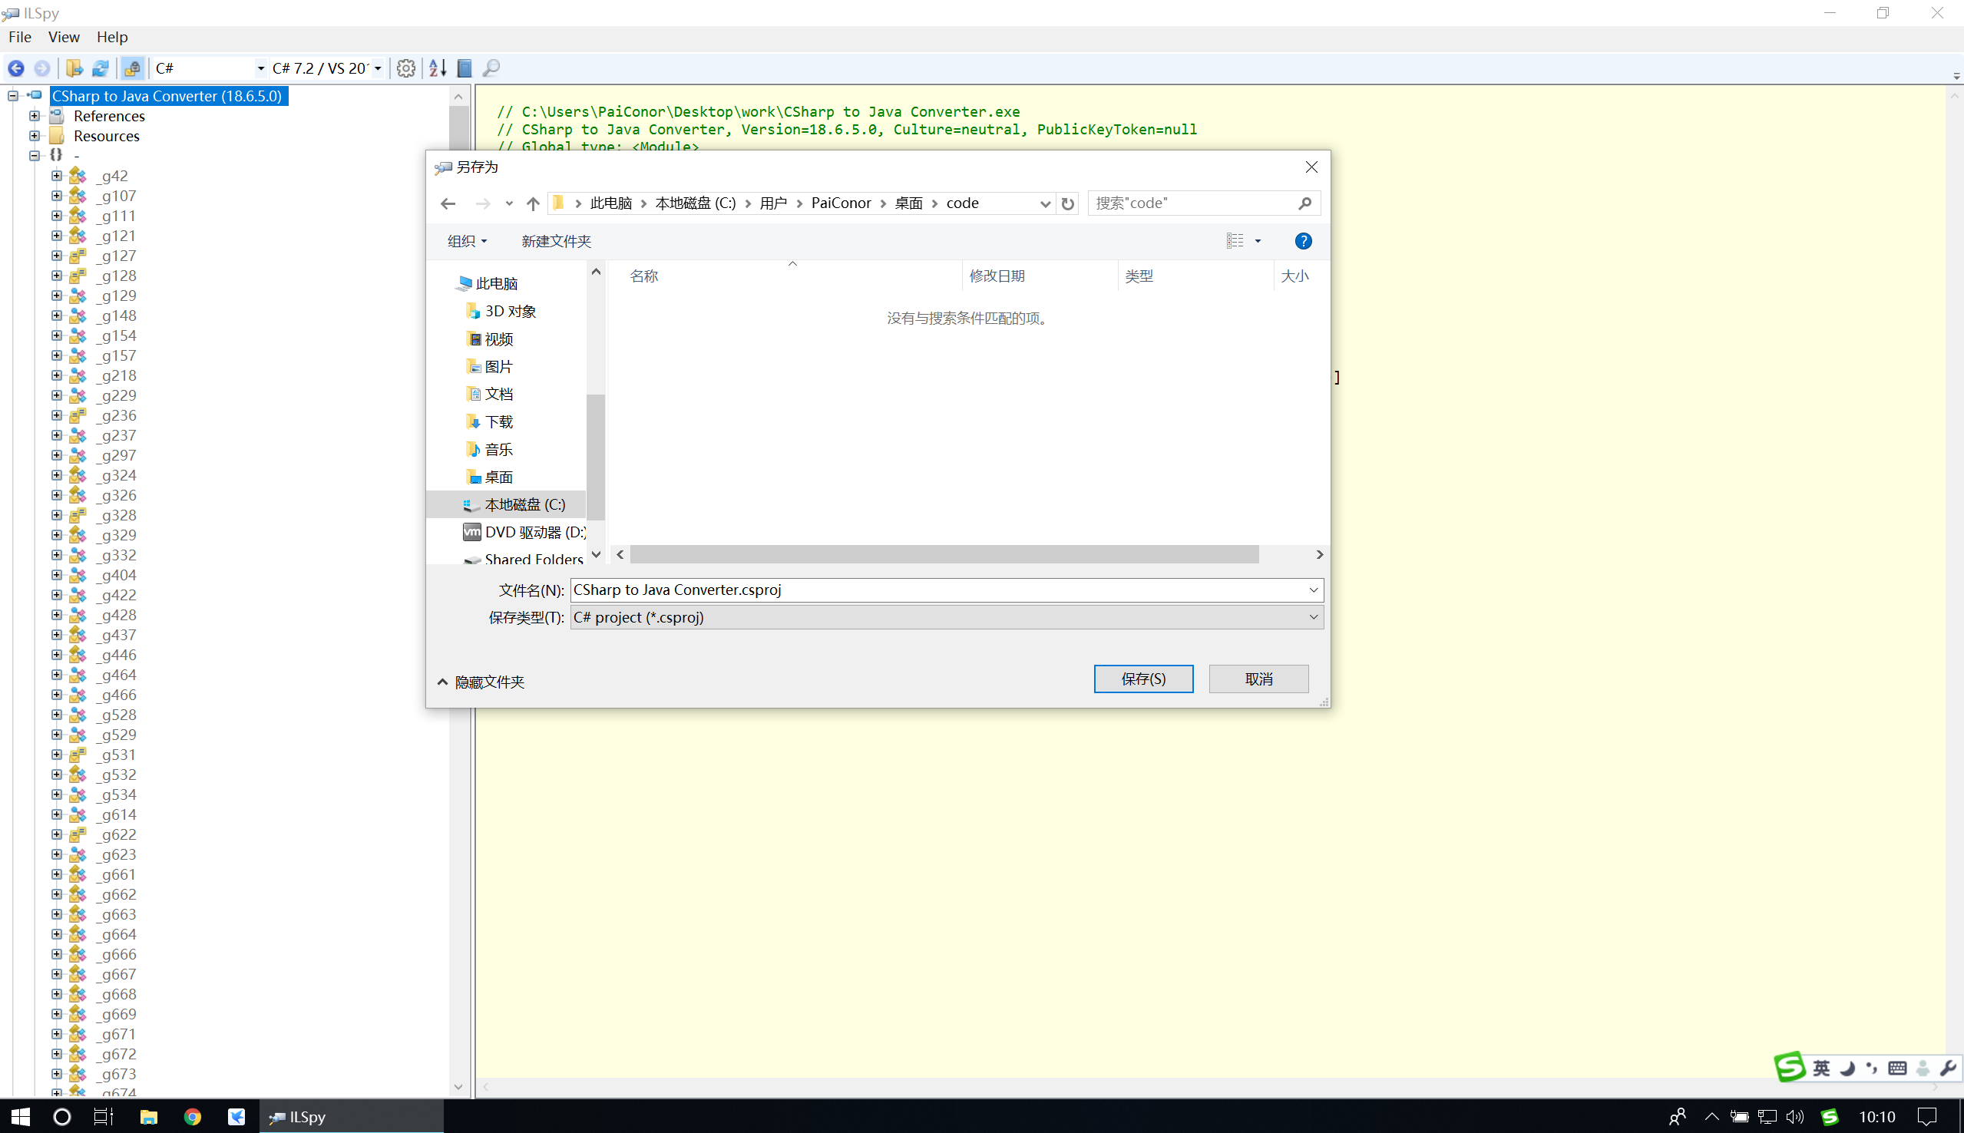Collapse the CSharp to Java Converter assembly node

13,96
